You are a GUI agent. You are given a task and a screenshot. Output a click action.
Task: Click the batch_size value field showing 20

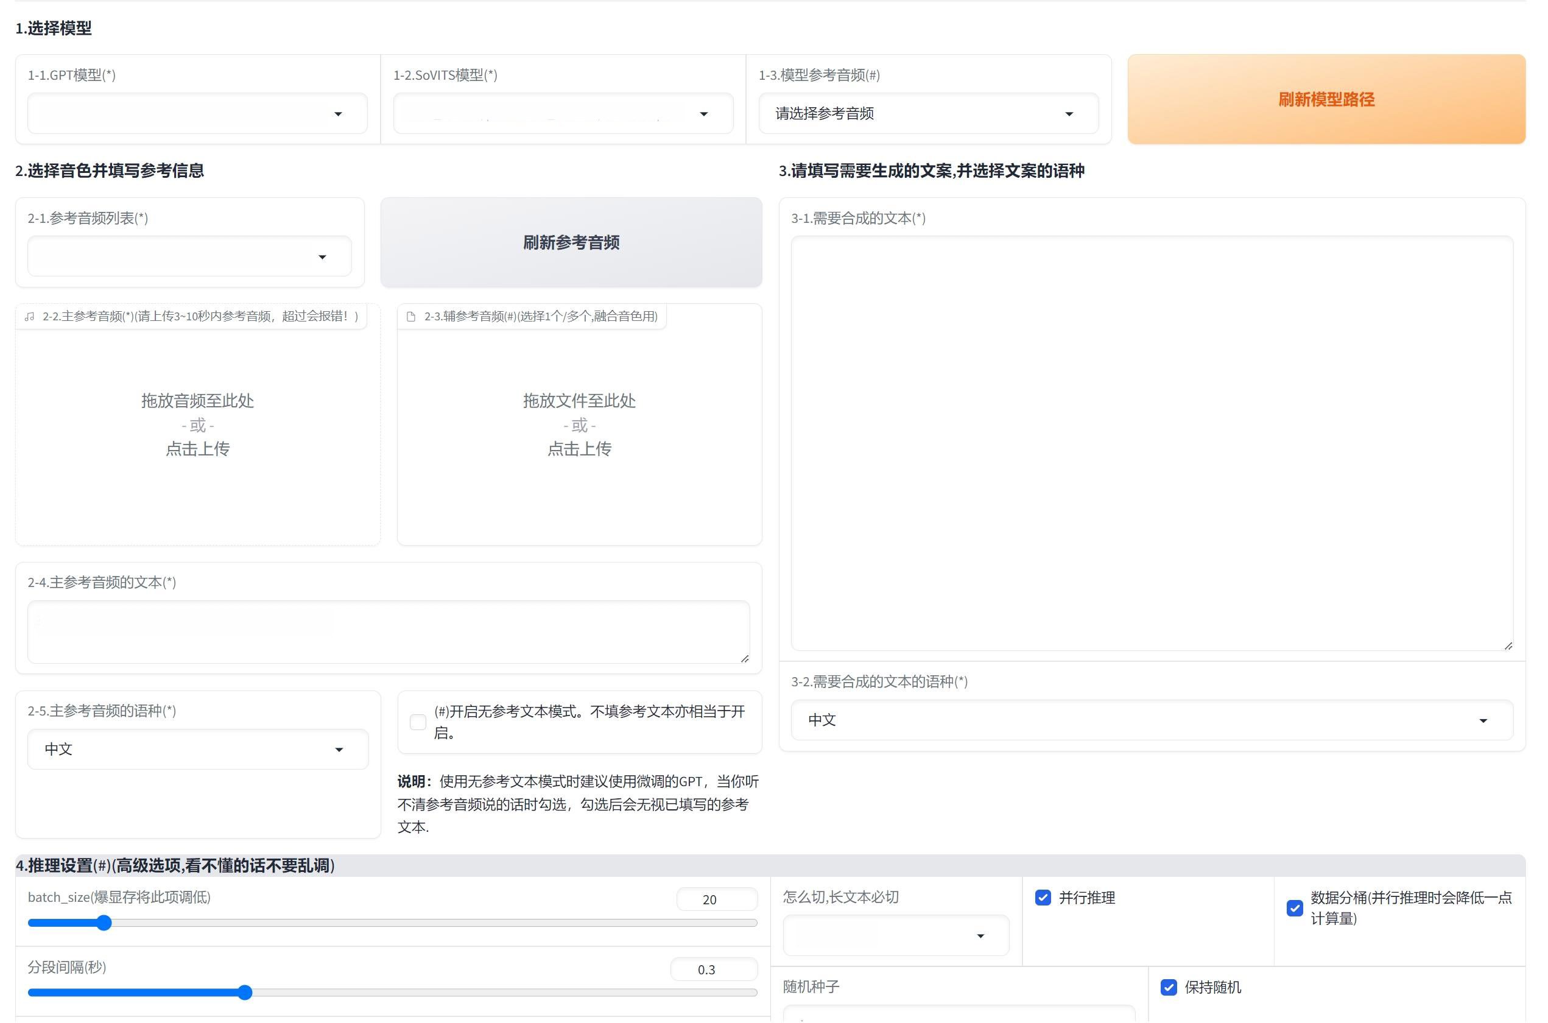click(x=716, y=899)
